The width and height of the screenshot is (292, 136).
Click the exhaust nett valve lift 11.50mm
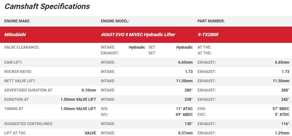pos(281,81)
